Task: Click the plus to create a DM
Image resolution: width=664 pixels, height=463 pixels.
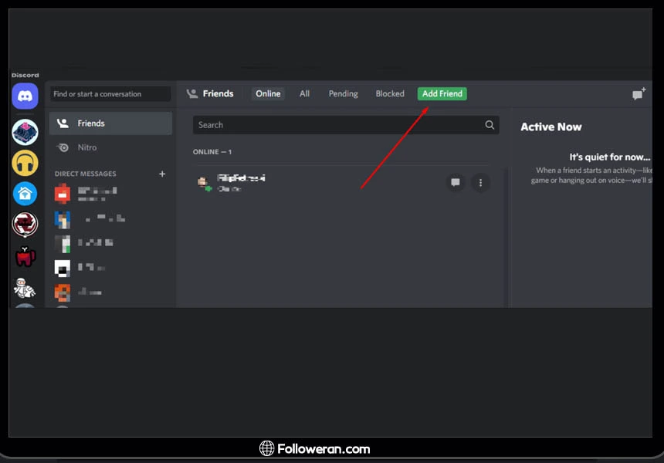Action: (x=162, y=174)
